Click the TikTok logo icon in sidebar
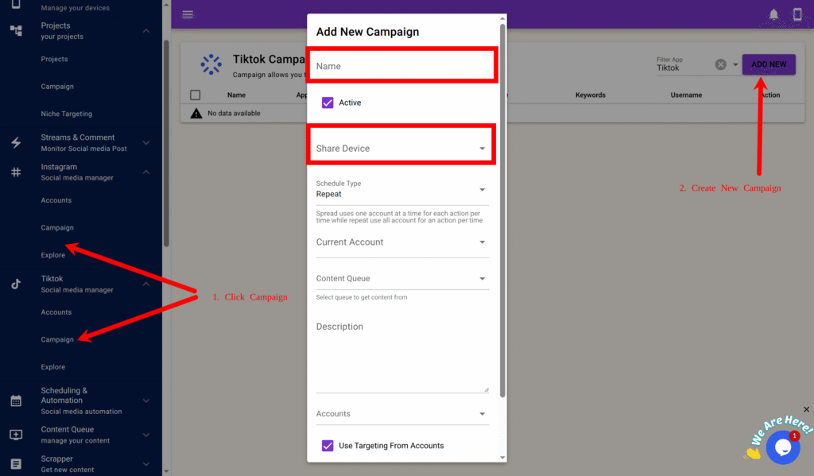This screenshot has height=476, width=814. point(16,284)
